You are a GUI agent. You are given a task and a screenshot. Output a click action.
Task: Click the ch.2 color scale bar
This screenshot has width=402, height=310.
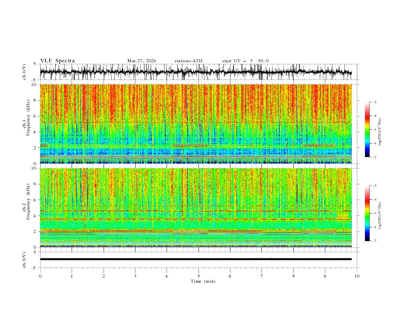367,213
